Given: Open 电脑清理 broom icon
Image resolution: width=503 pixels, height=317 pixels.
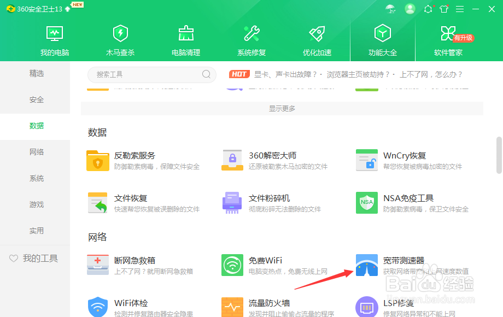Looking at the screenshot, I should point(186,33).
